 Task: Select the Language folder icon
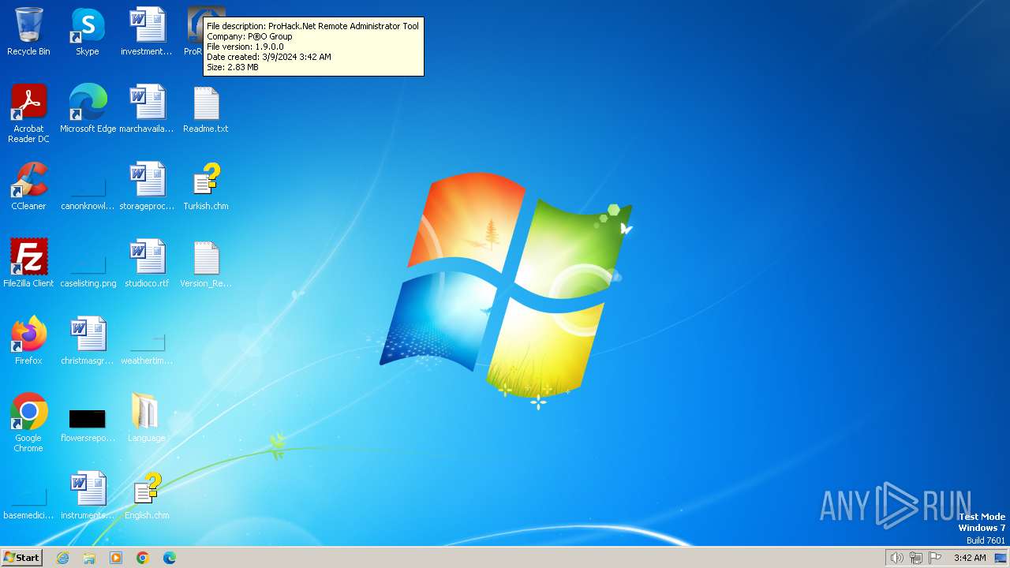(147, 418)
